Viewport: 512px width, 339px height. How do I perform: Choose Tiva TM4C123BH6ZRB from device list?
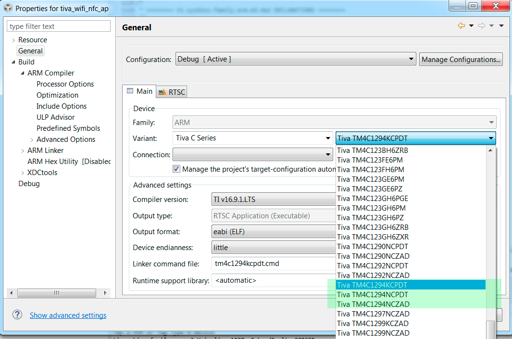(411, 151)
